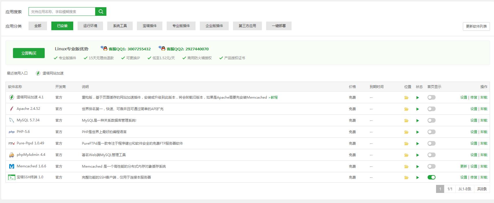Open folder location for 堡塔网站加速 4.1
Image resolution: width=494 pixels, height=203 pixels.
point(406,97)
